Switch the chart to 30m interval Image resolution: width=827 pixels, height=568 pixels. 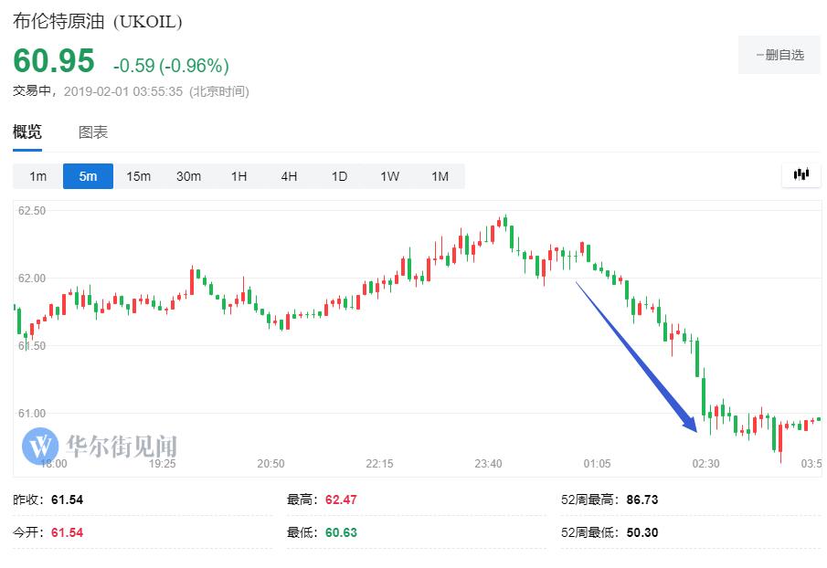click(x=188, y=176)
